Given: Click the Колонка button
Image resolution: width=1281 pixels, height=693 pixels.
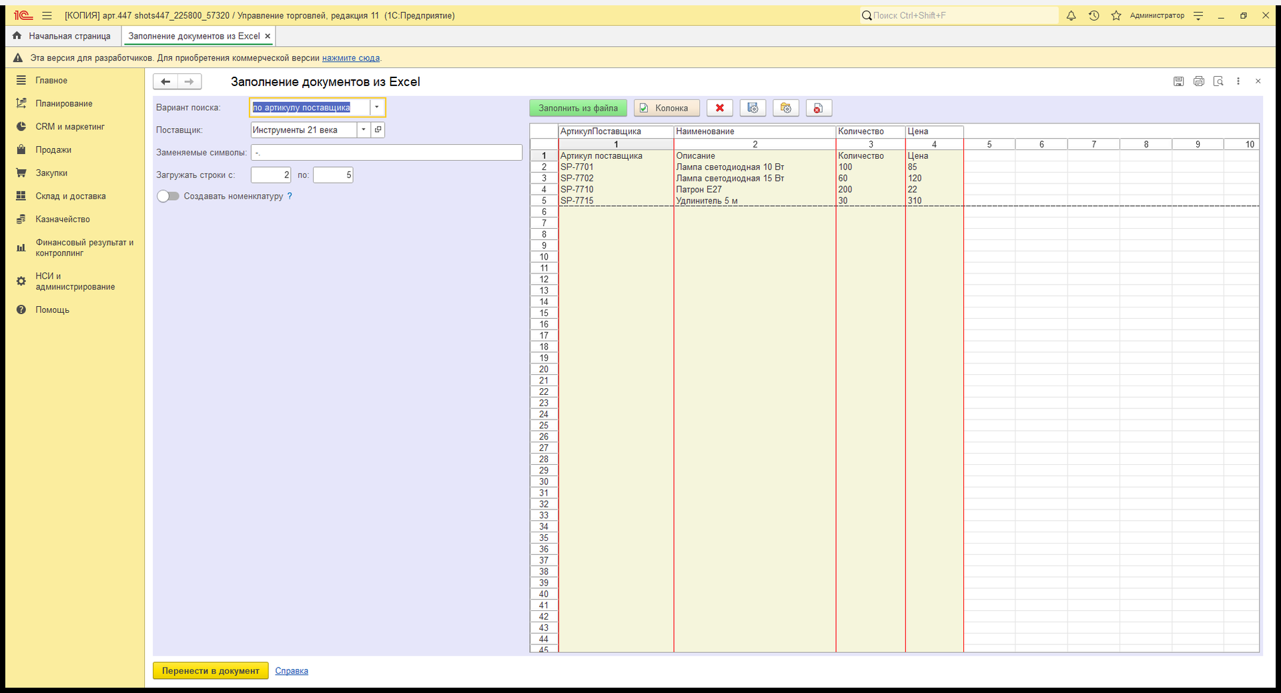Looking at the screenshot, I should click(x=667, y=108).
